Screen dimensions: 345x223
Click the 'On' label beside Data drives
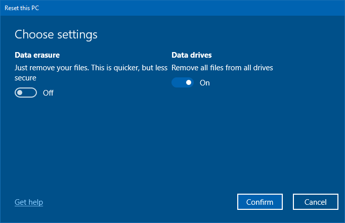pyautogui.click(x=204, y=83)
